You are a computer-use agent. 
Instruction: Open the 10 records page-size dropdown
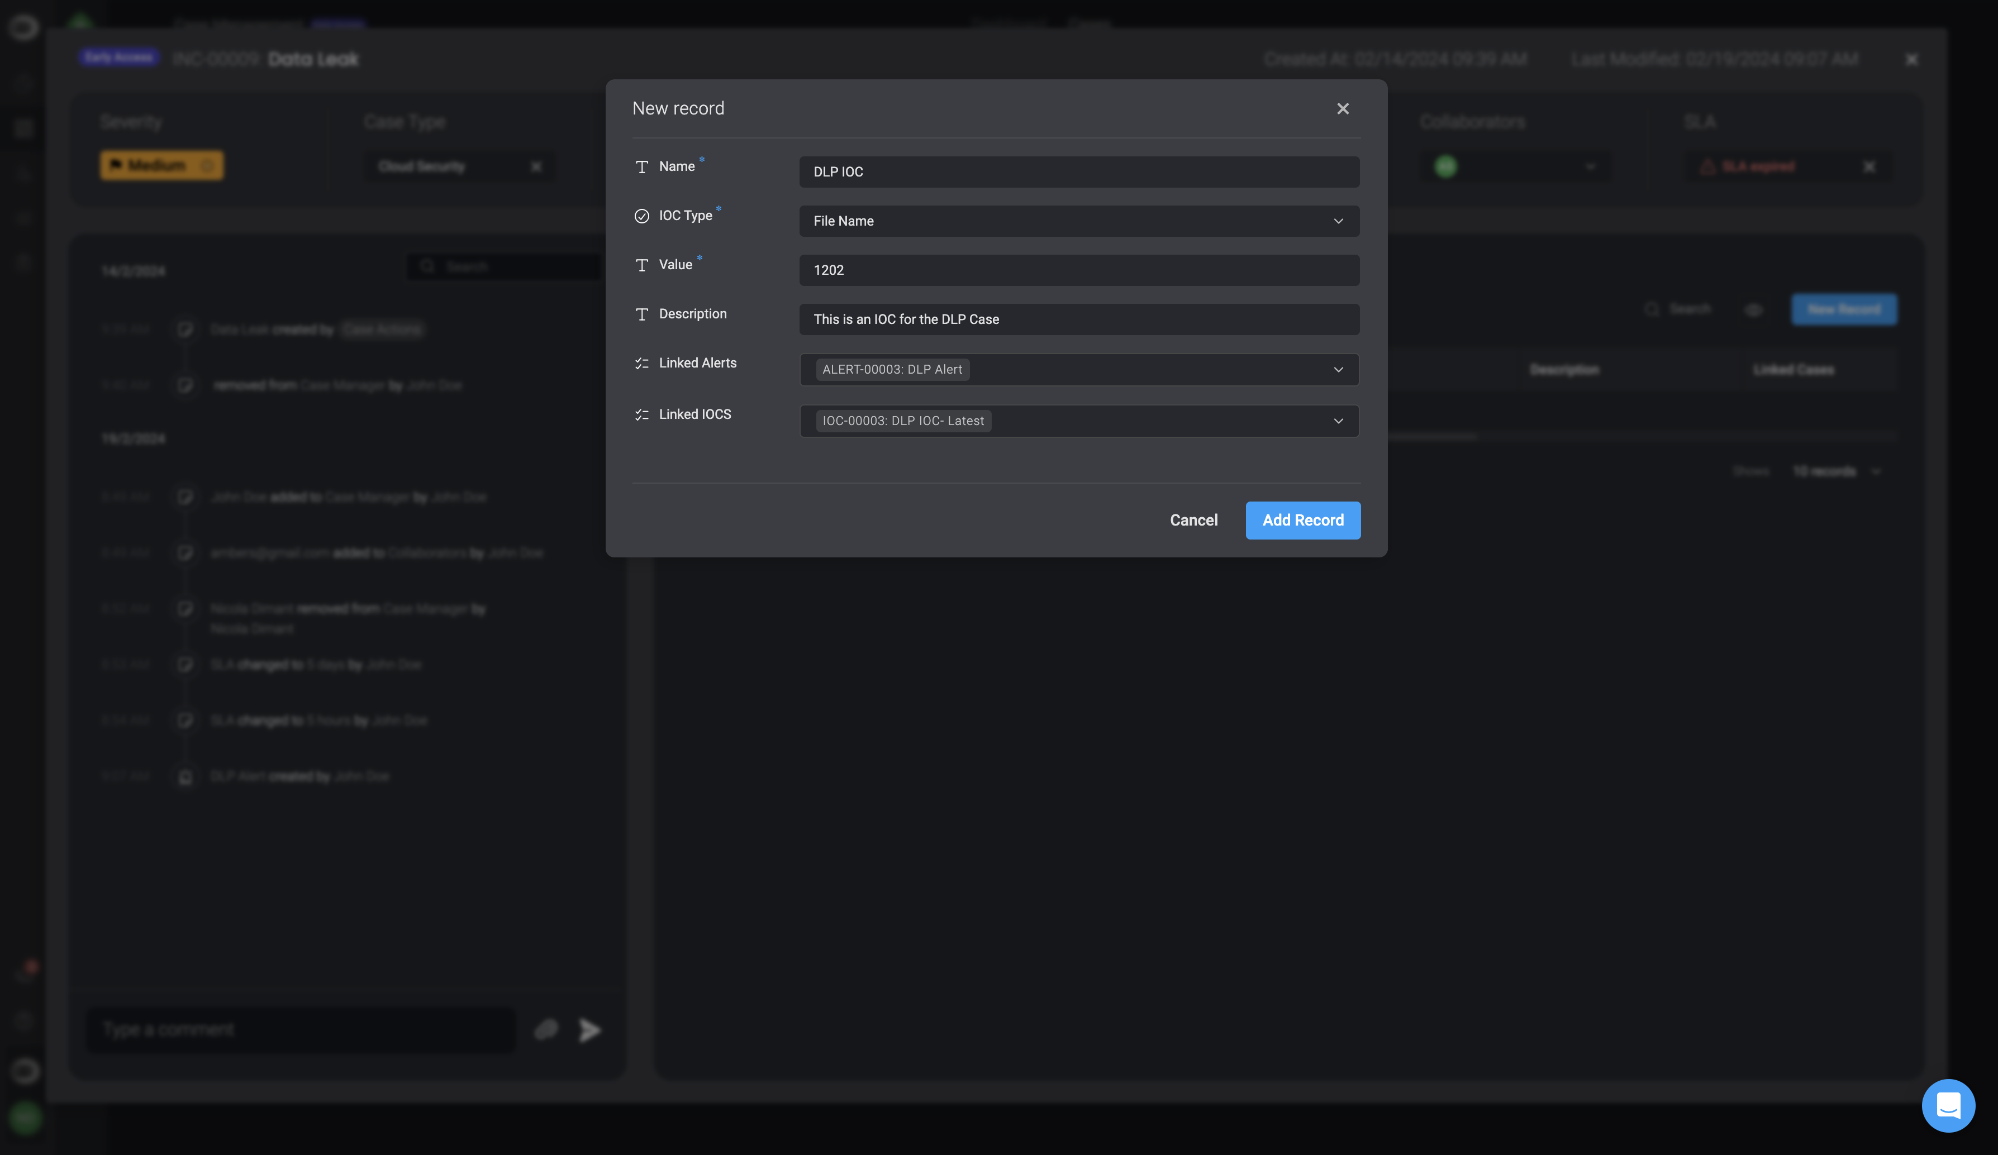point(1837,471)
